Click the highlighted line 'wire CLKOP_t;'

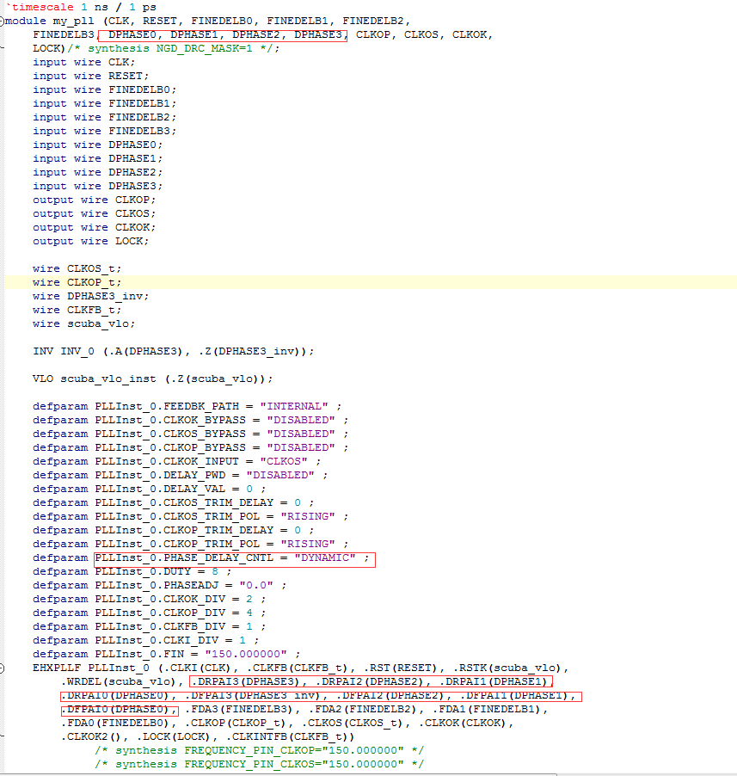pyautogui.click(x=77, y=282)
